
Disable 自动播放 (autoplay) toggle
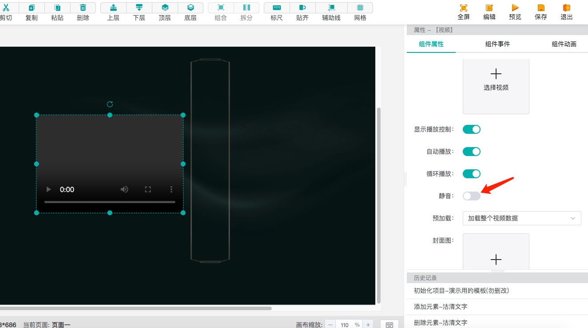471,151
